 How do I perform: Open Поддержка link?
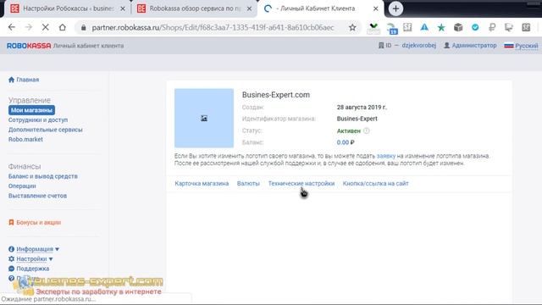click(x=33, y=269)
